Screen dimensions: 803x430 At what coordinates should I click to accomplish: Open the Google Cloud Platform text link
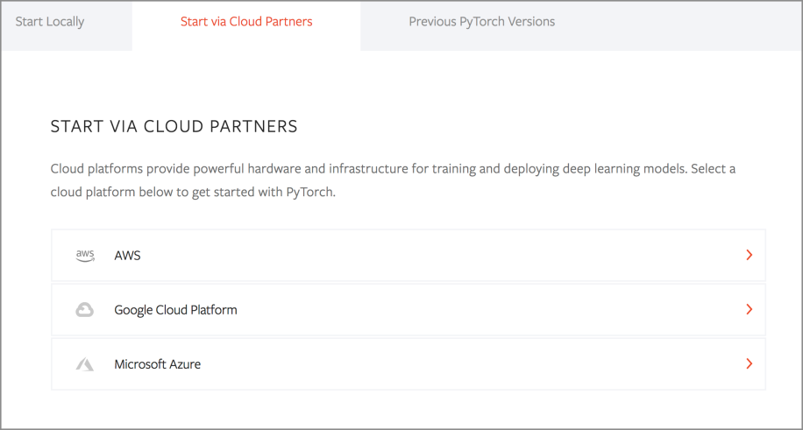coord(175,310)
